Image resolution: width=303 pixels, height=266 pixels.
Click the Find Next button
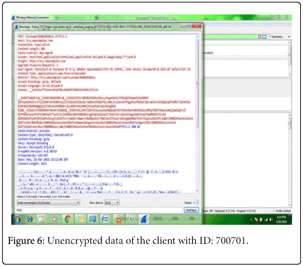pyautogui.click(x=191, y=210)
